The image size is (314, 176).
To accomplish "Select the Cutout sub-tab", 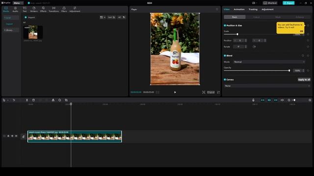I will point(256,17).
